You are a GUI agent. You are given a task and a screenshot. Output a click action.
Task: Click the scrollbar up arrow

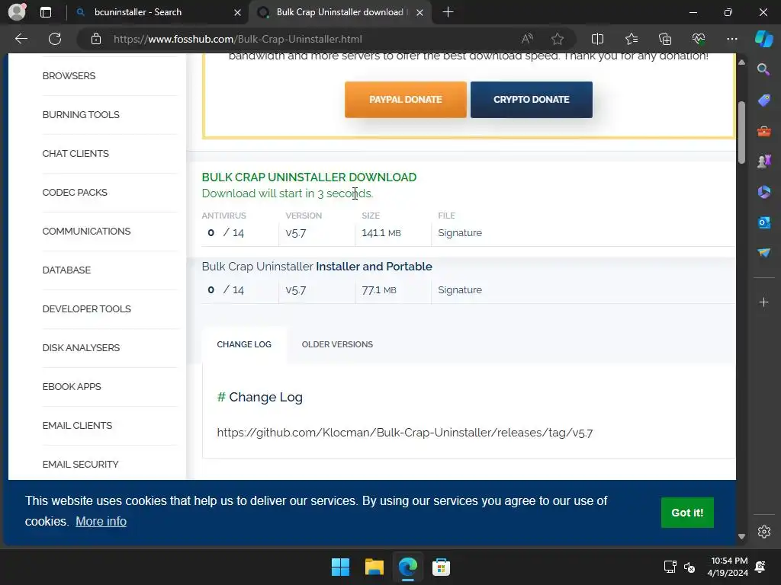coord(741,62)
